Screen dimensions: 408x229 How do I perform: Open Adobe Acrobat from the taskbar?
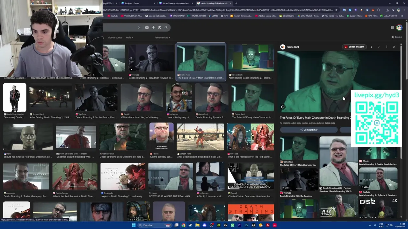[267, 225]
